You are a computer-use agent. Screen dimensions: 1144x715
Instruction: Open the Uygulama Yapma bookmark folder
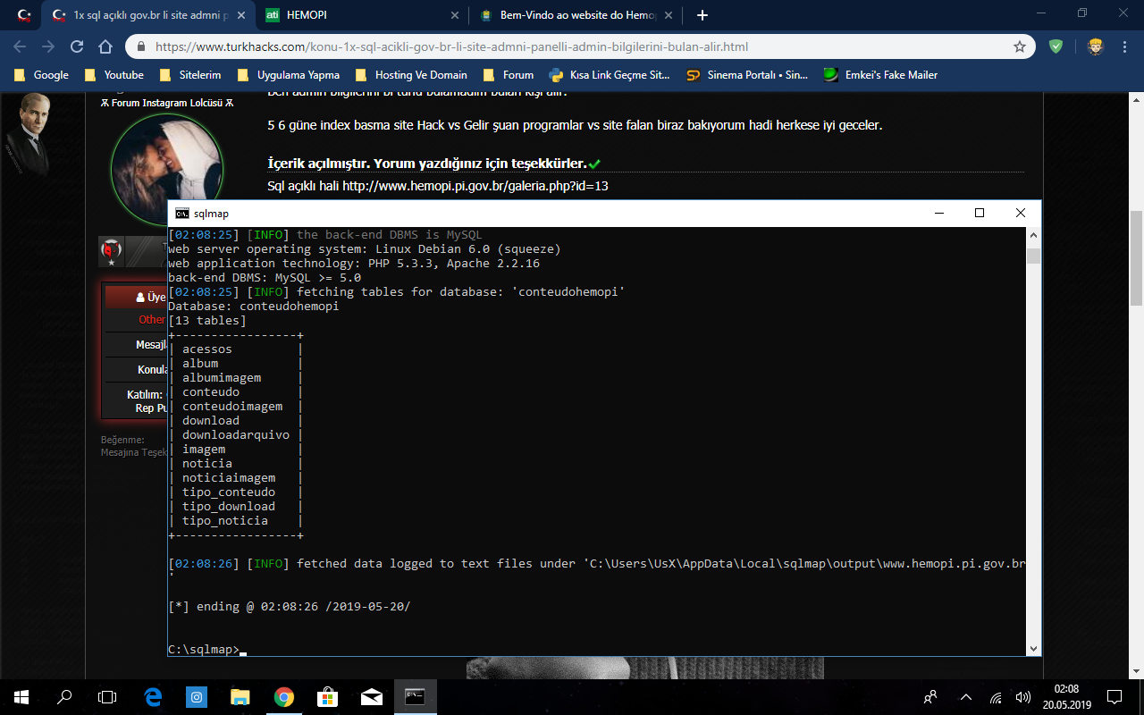[288, 75]
